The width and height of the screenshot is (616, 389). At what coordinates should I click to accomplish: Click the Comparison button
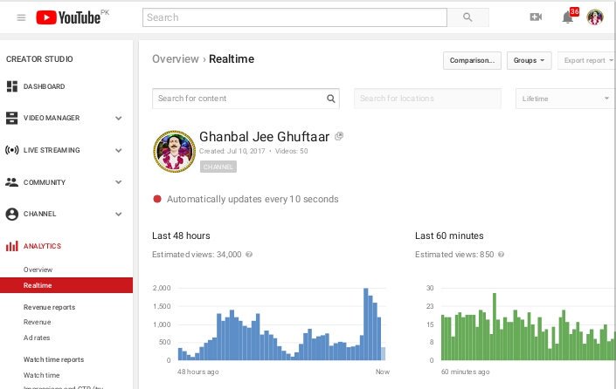point(472,60)
